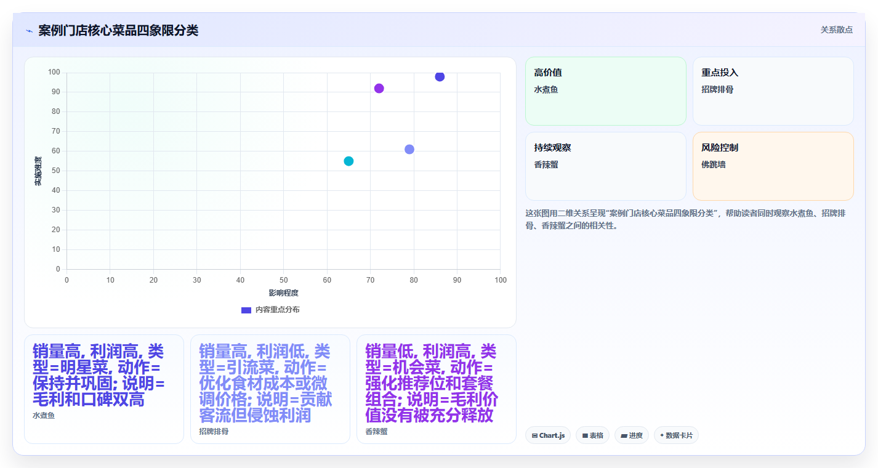The height and width of the screenshot is (468, 878).
Task: Click the 进度 tag chip
Action: pos(632,435)
